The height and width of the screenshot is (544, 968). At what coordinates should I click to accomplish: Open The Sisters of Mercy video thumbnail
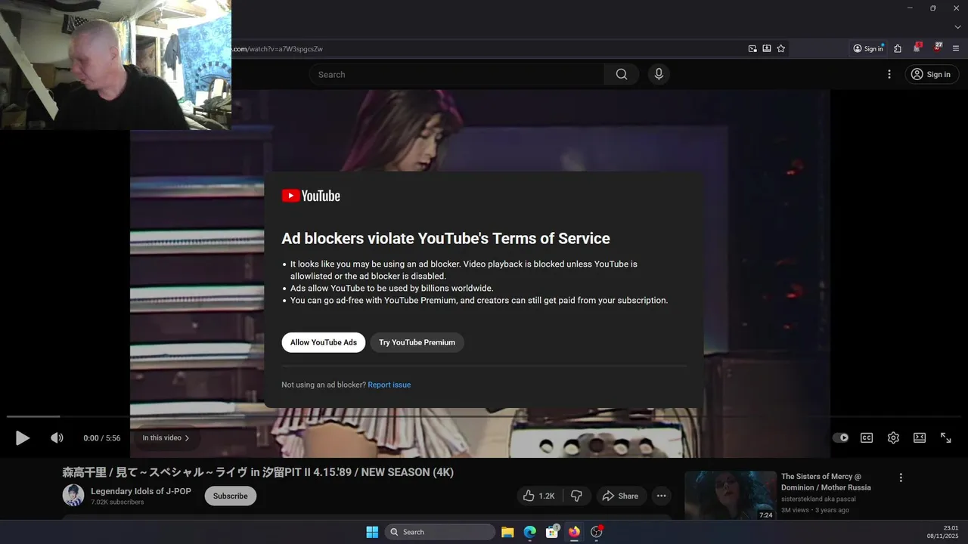pos(731,496)
